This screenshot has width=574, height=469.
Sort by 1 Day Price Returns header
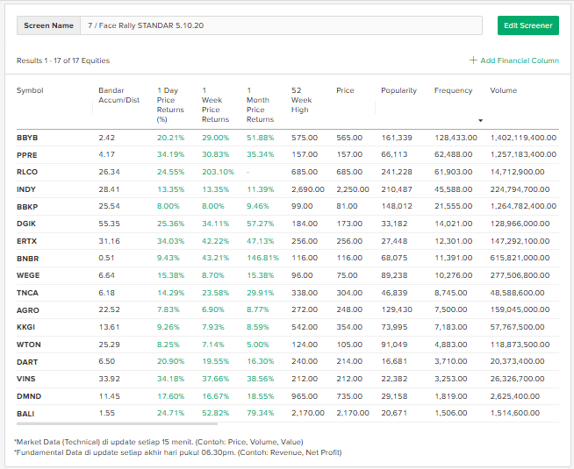pyautogui.click(x=170, y=104)
